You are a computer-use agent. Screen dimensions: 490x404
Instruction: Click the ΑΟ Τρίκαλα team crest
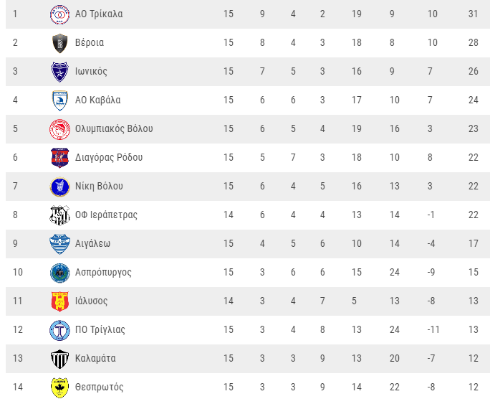59,14
